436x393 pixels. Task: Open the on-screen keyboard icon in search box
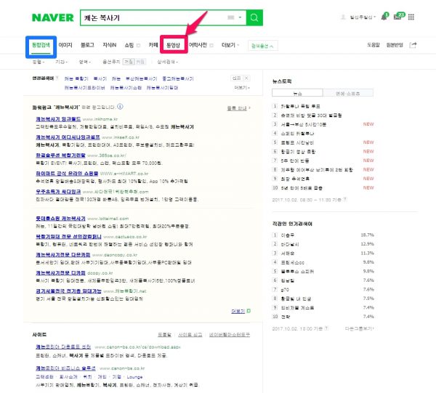click(x=230, y=17)
